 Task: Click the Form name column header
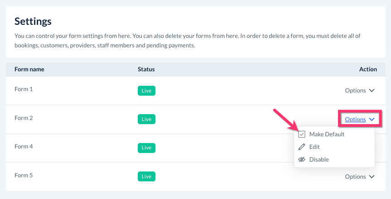click(29, 69)
